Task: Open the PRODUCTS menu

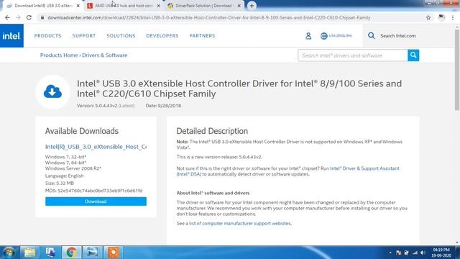Action: [48, 36]
